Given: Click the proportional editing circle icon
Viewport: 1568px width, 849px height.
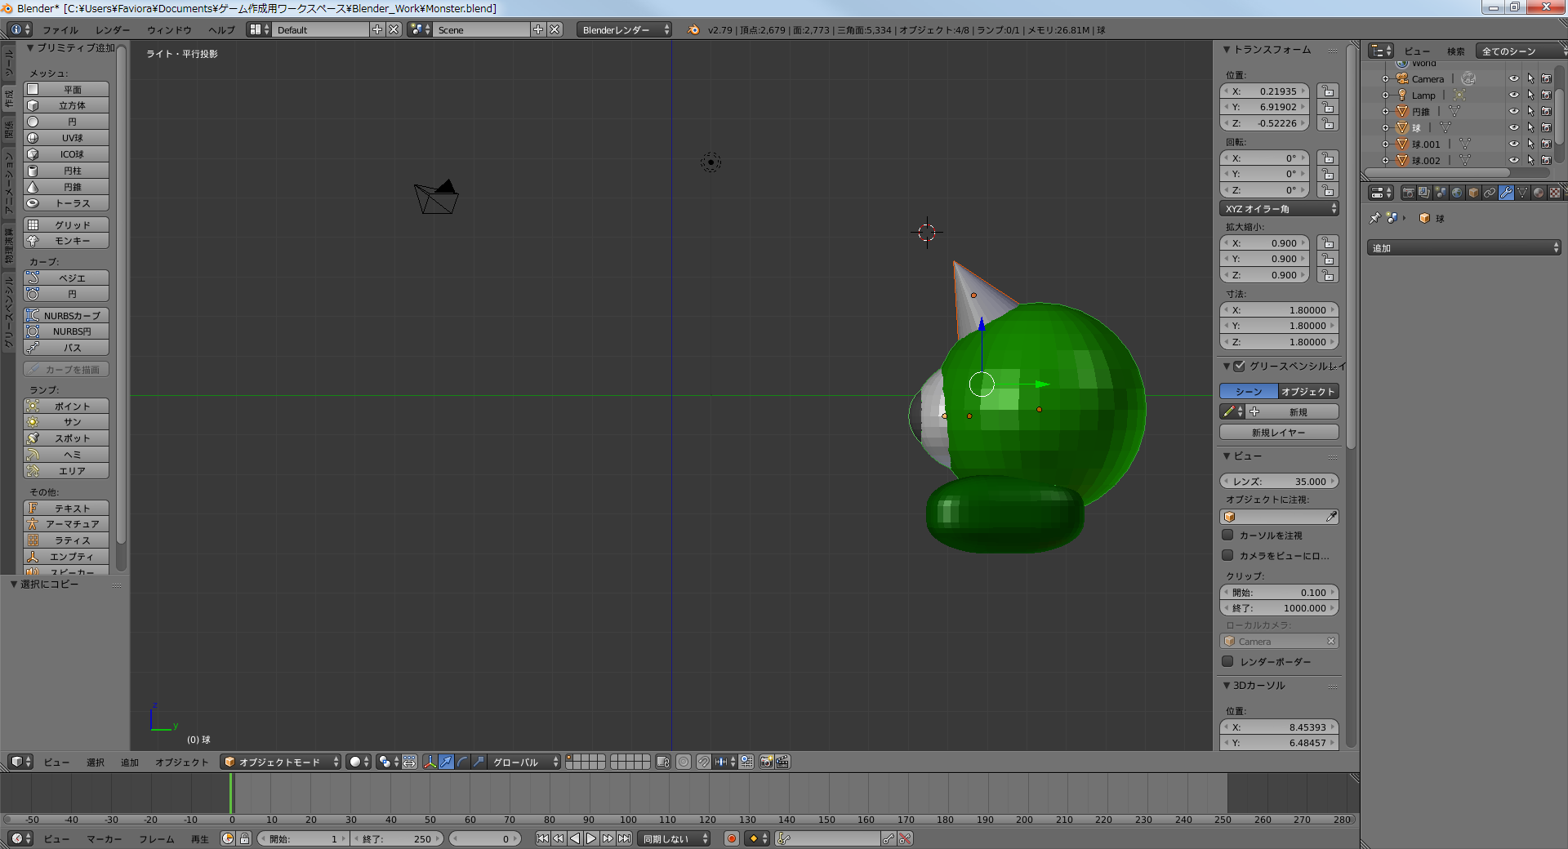Looking at the screenshot, I should [x=684, y=762].
